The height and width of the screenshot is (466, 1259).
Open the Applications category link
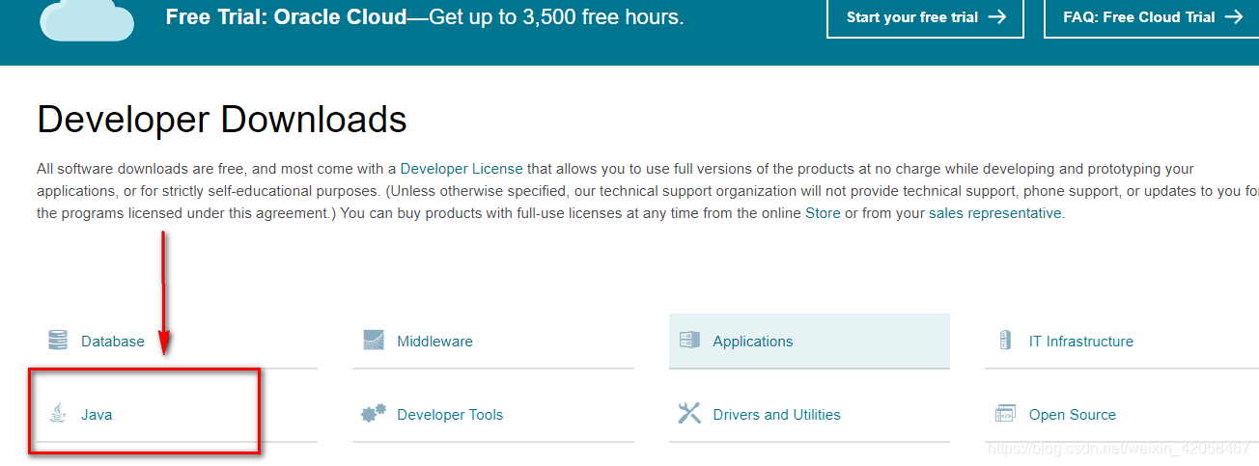pyautogui.click(x=753, y=342)
